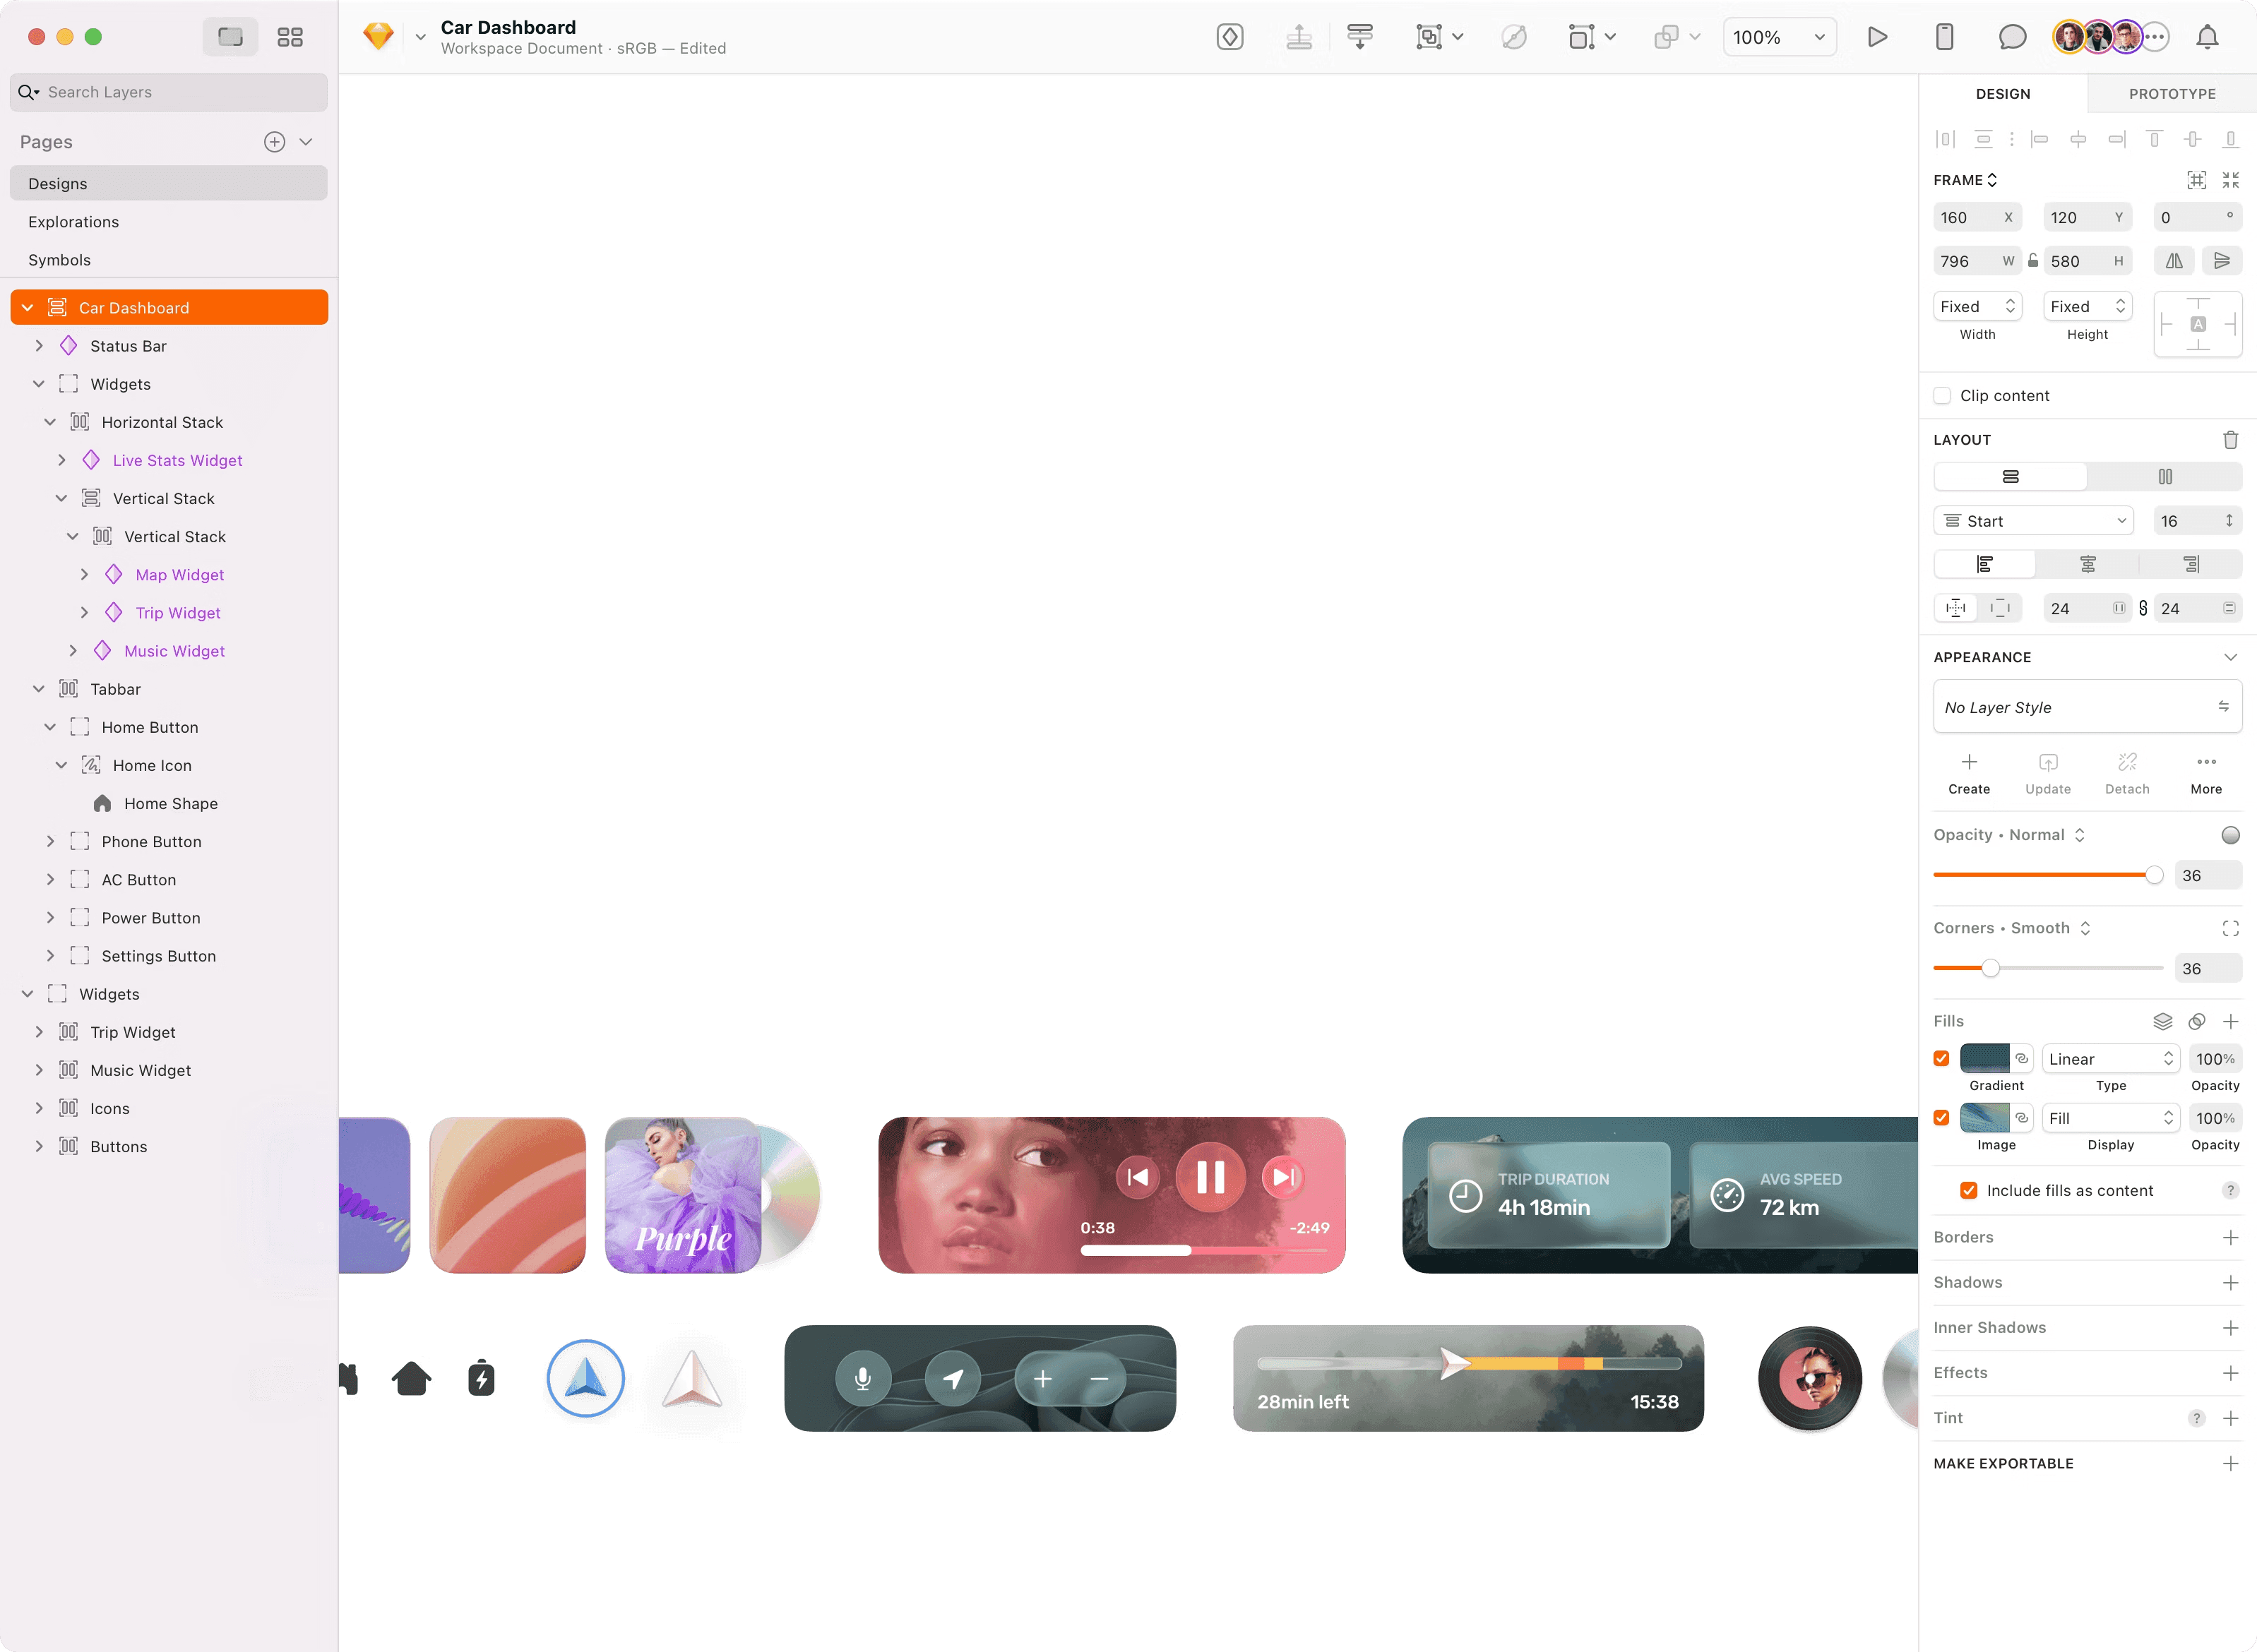Switch to the components grid view icon

[290, 37]
